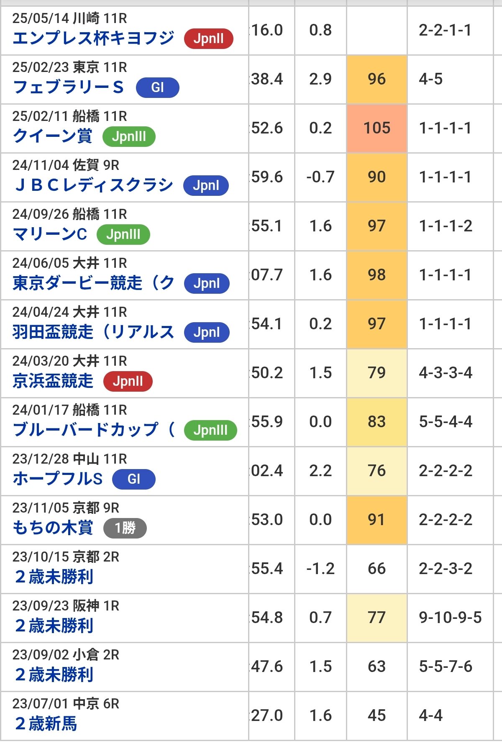Open the フェブラリーS race link
The image size is (502, 749).
(x=69, y=87)
